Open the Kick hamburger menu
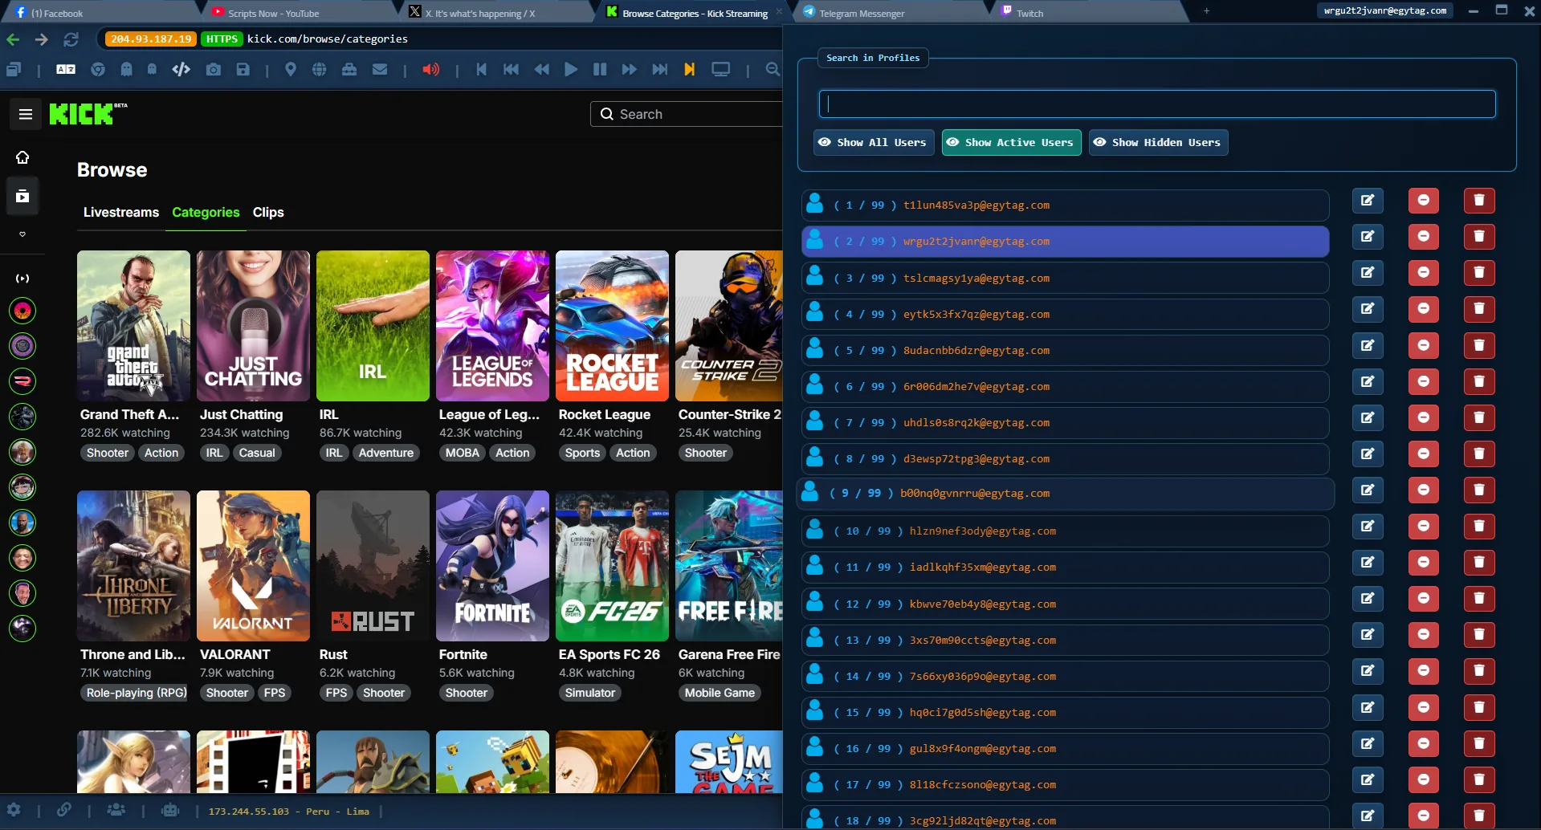This screenshot has height=830, width=1541. 26,114
